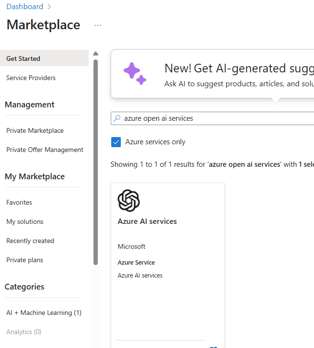Uncheck Azure services only checkbox

coord(116,142)
